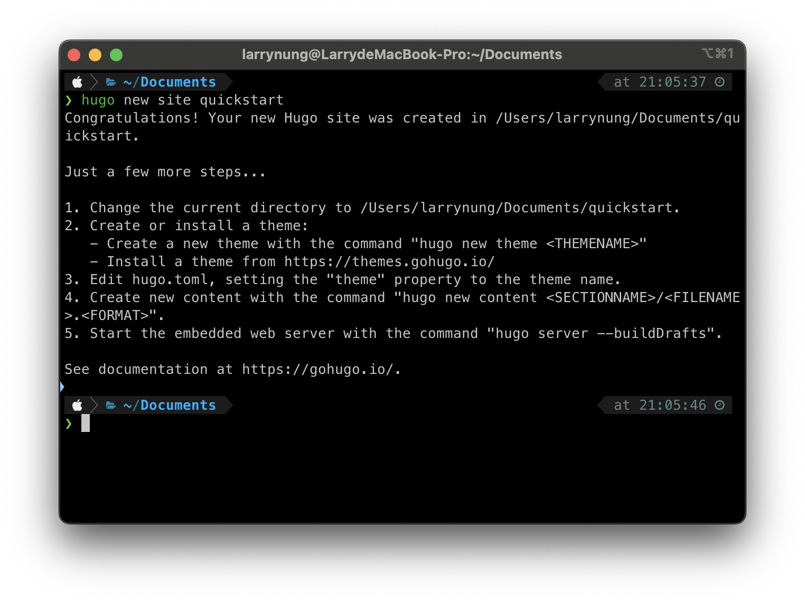Click the green prompt arrow before hugo command
805x602 pixels.
pos(69,100)
